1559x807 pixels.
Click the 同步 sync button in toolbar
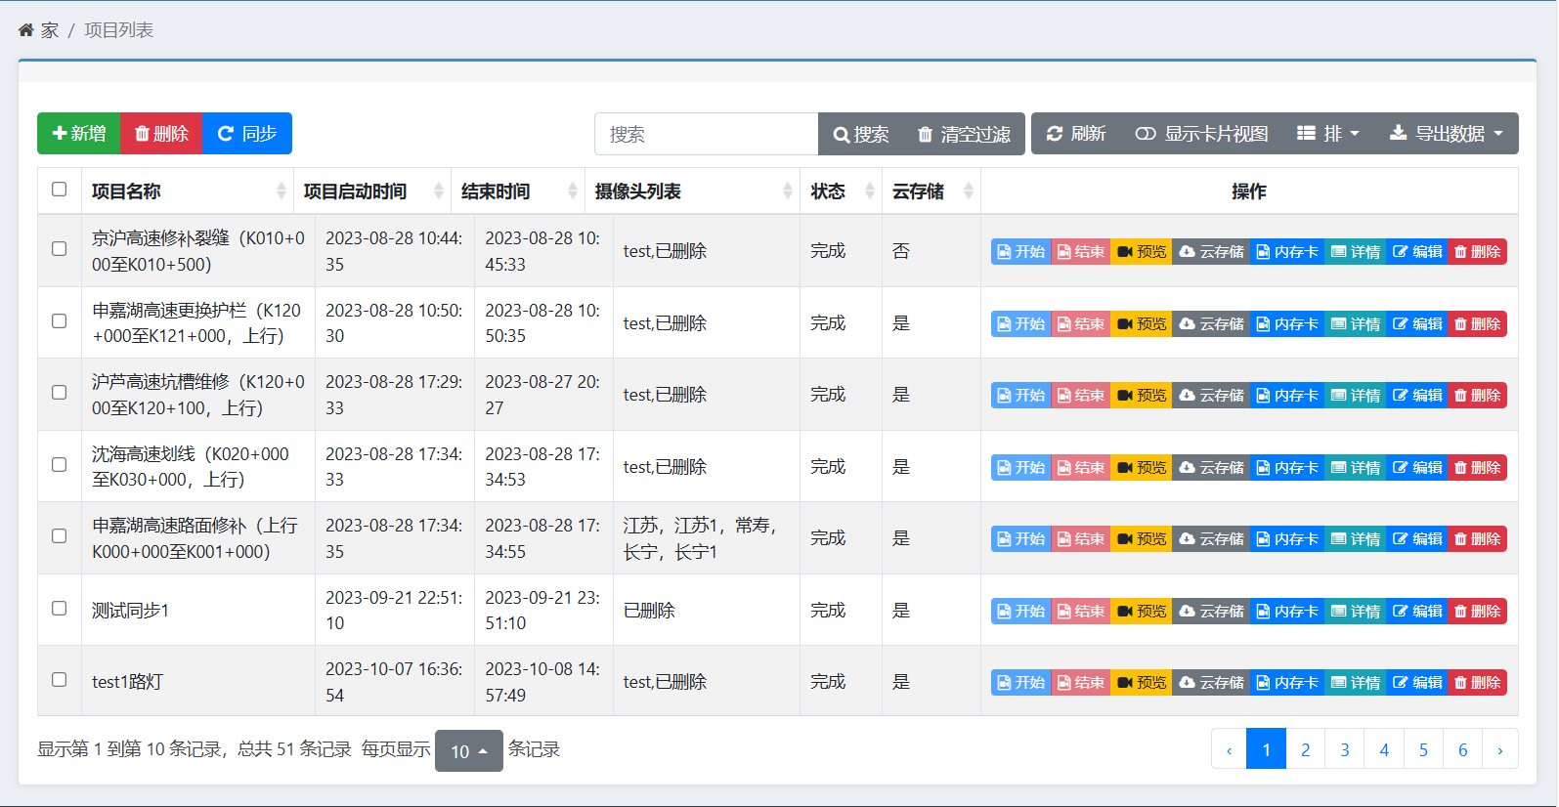[x=247, y=134]
